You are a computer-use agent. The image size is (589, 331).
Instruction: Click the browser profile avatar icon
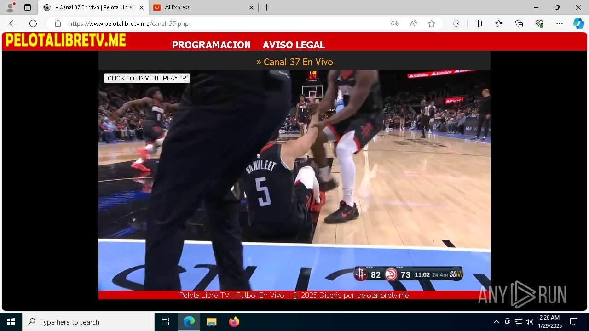tap(10, 7)
